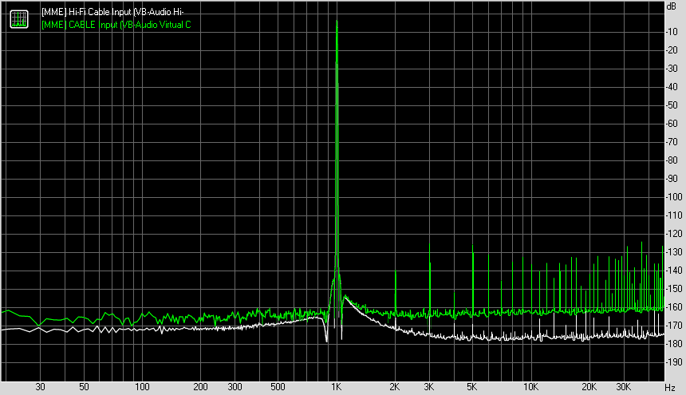Click the 100 Hz frequency label
Viewport: 686px width, 395px height.
(x=142, y=387)
